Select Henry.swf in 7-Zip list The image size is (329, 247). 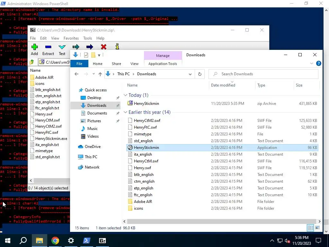pos(44,114)
